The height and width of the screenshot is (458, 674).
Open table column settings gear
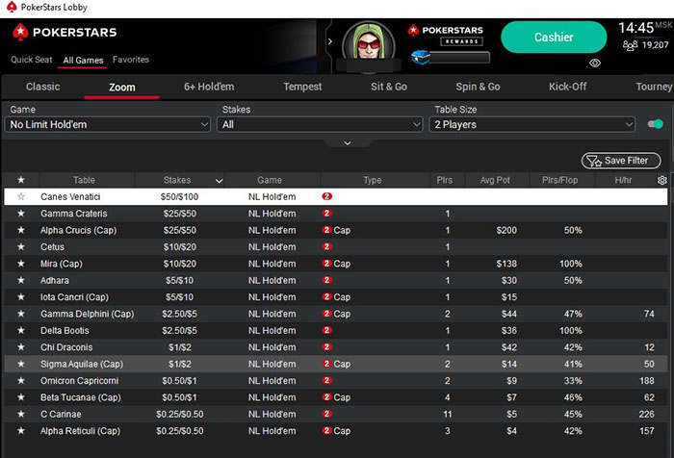coord(662,180)
